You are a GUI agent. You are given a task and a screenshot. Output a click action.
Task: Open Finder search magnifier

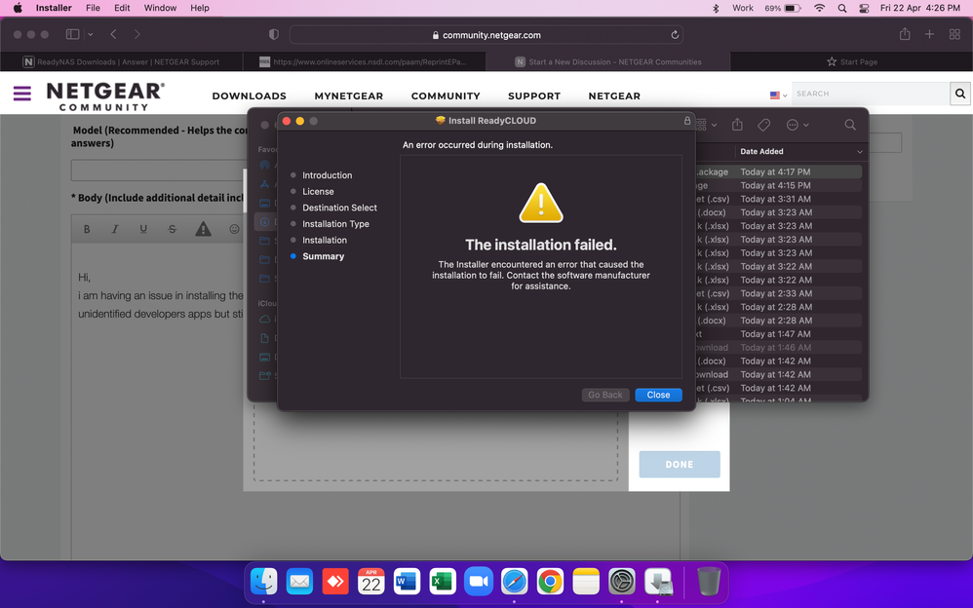coord(850,125)
